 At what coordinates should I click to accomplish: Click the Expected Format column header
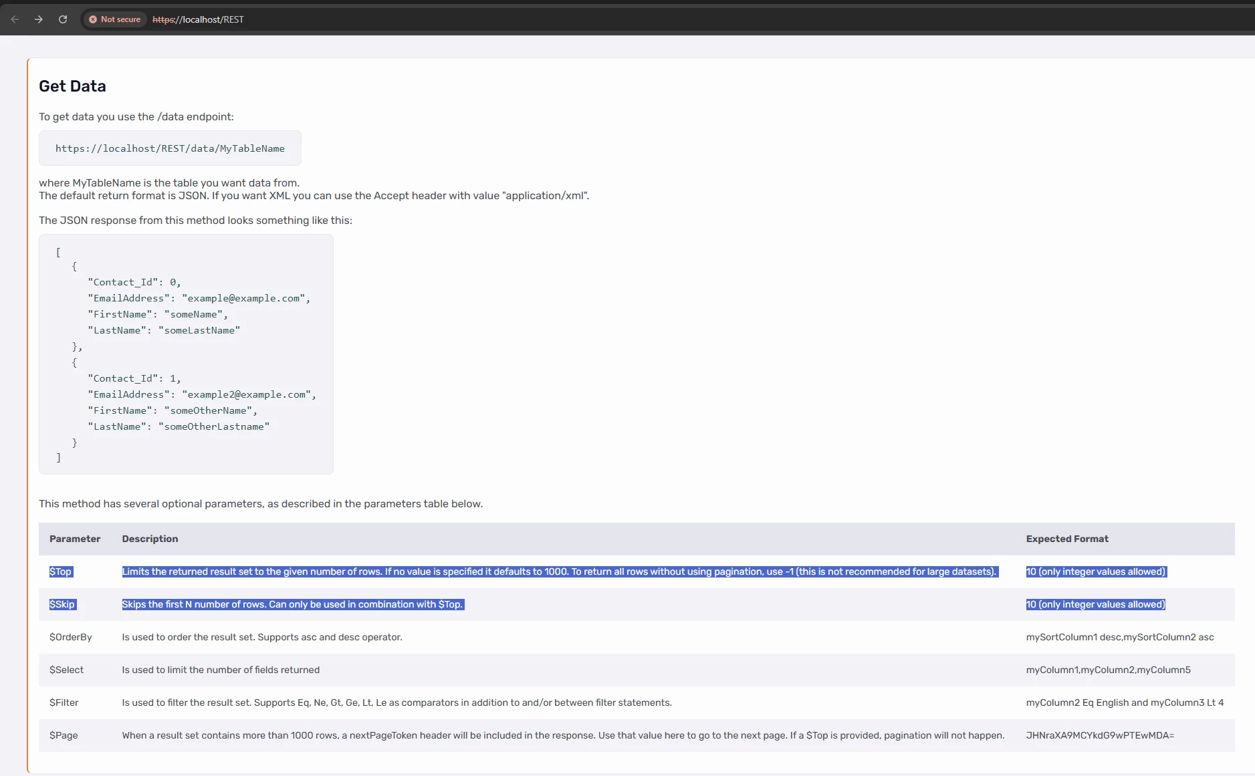1067,539
